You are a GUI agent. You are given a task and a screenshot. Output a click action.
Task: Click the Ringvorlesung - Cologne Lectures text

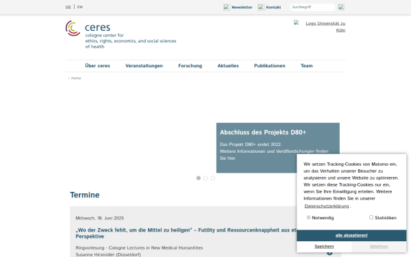click(139, 248)
